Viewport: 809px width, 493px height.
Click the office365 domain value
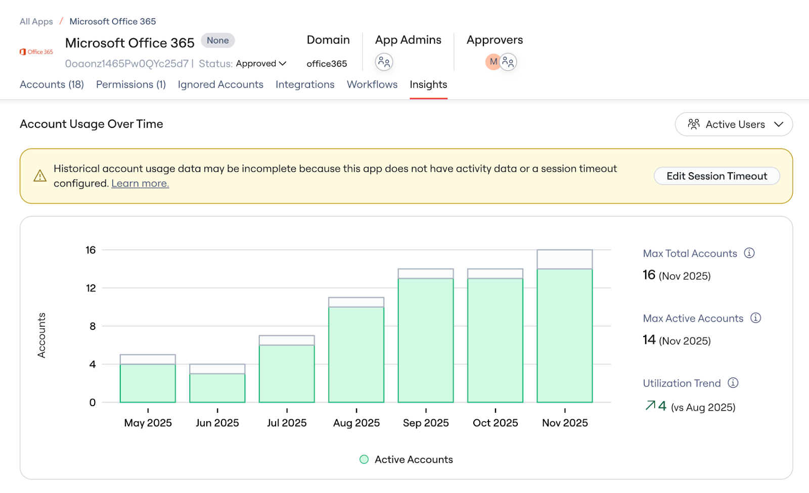tap(327, 64)
